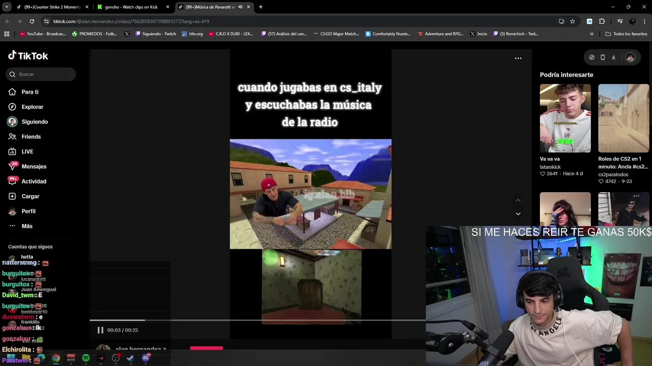Open 'Roles de CS2 en 1 minuto' video

pyautogui.click(x=623, y=118)
